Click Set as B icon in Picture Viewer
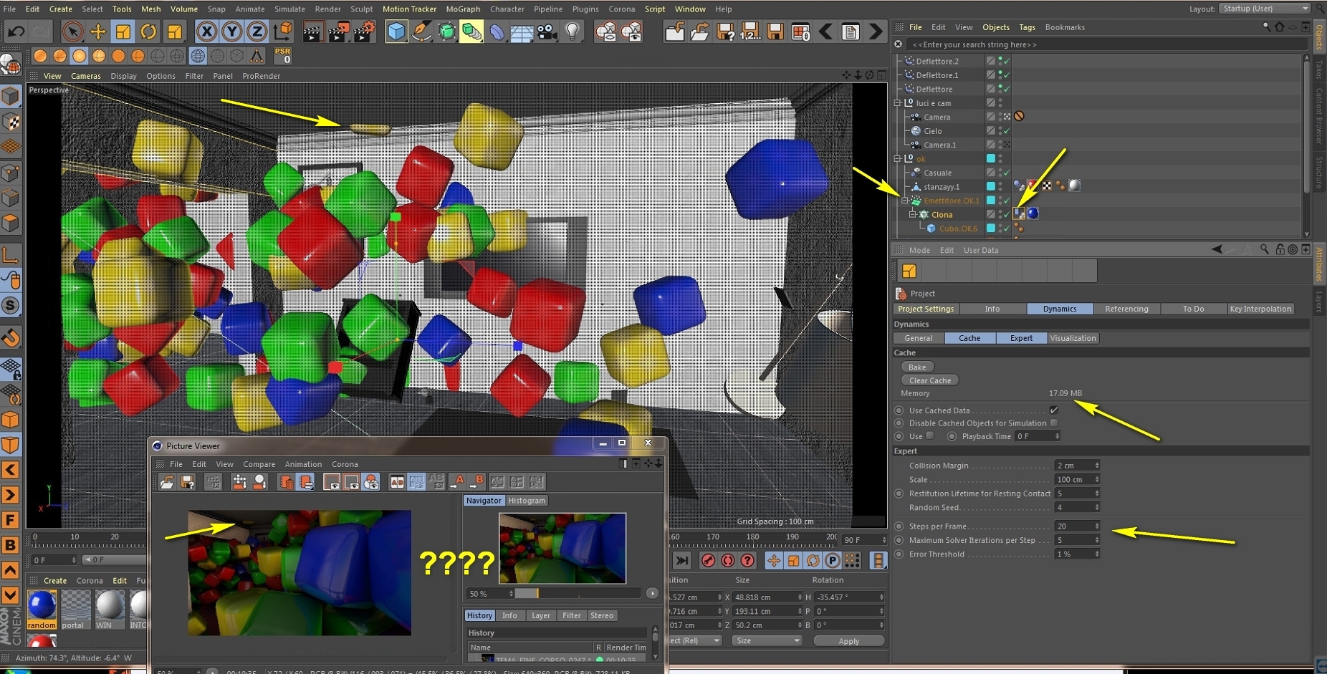Viewport: 1327px width, 674px height. (x=478, y=482)
